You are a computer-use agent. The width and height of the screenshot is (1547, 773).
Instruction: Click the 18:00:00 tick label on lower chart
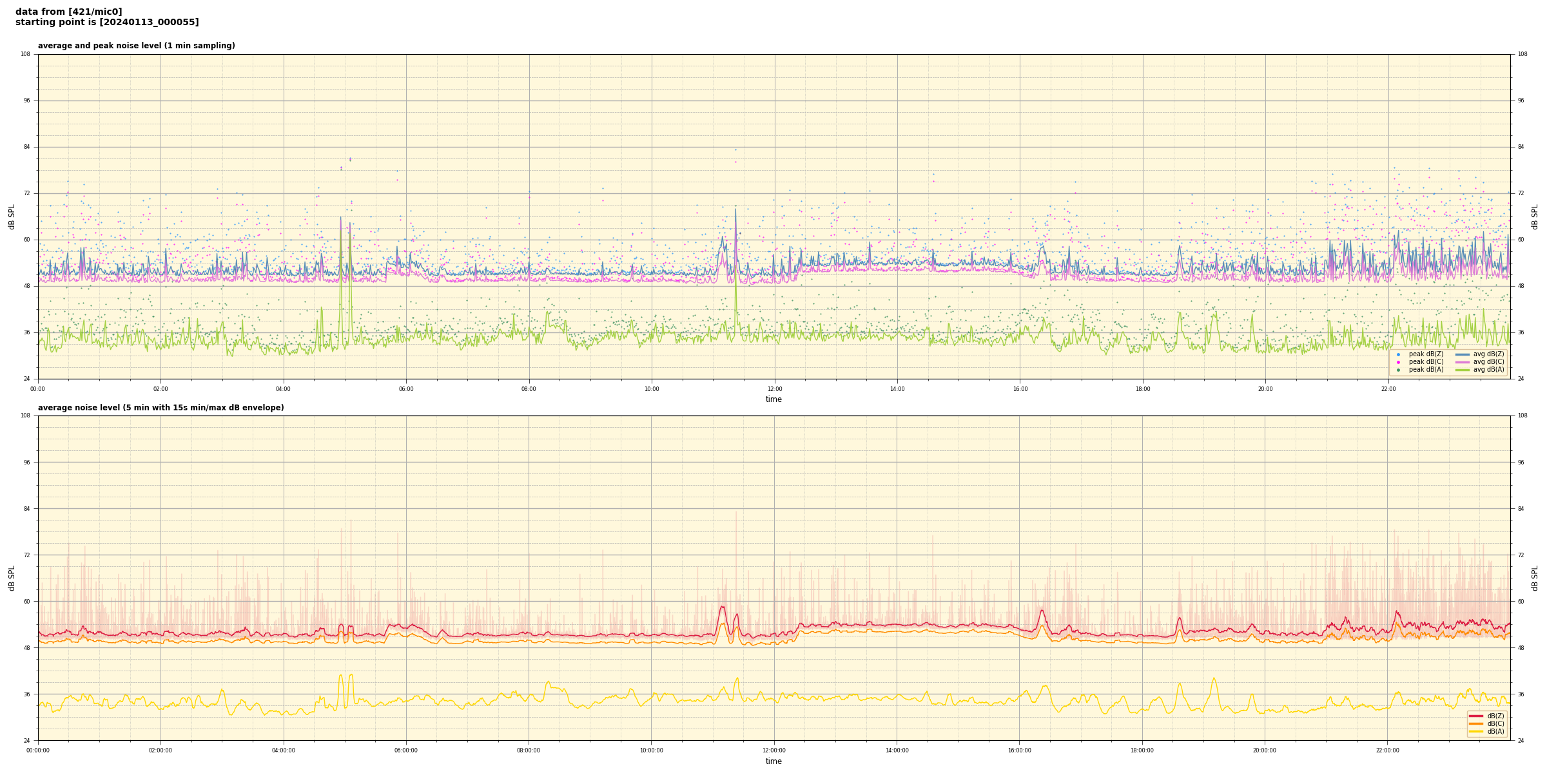click(1142, 750)
